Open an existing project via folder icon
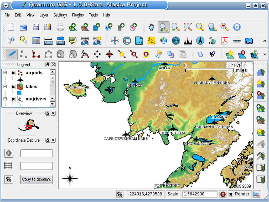The width and height of the screenshot is (269, 202). 23,27
